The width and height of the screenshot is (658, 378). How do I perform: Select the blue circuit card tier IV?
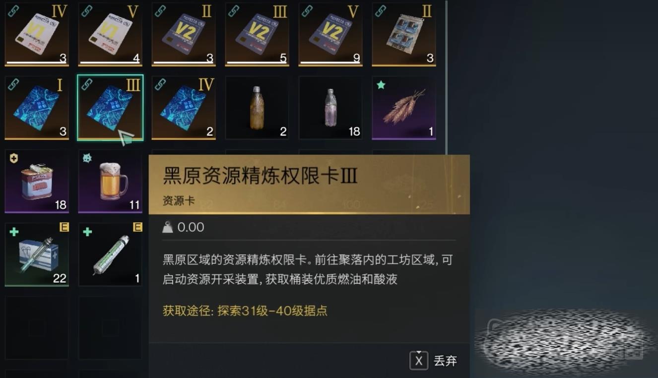(184, 108)
